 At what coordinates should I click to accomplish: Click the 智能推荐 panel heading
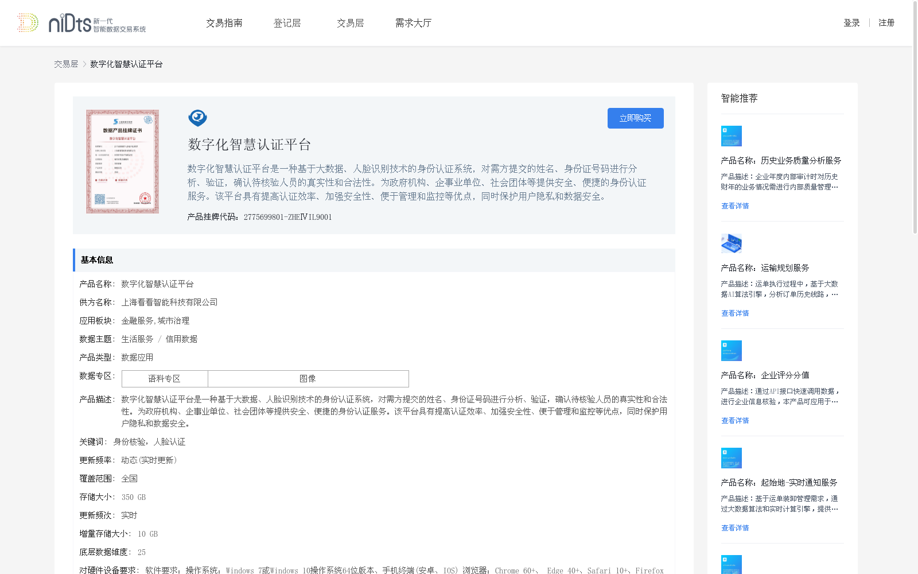pyautogui.click(x=739, y=98)
